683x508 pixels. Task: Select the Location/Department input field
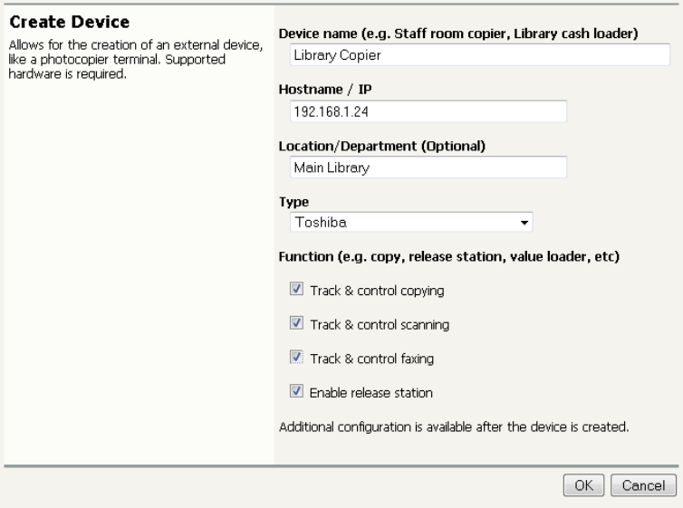426,168
